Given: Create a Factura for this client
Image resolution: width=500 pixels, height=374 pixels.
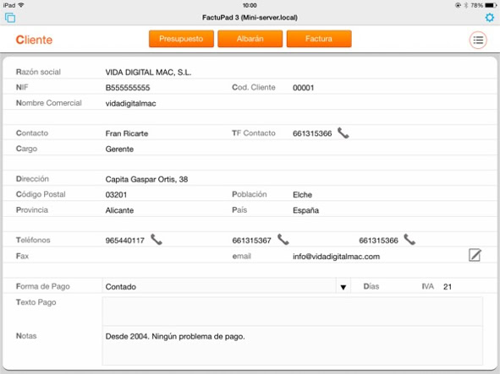Looking at the screenshot, I should [319, 39].
